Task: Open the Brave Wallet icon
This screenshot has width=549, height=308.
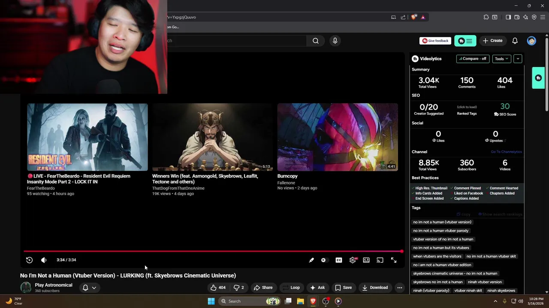Action: [517, 17]
